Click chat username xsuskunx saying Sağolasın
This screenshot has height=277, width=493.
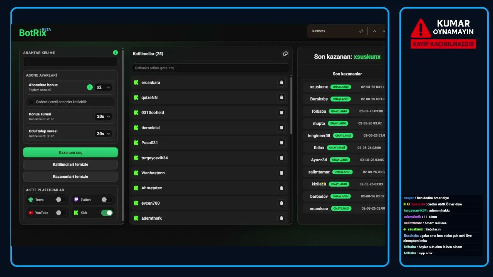tap(415, 229)
